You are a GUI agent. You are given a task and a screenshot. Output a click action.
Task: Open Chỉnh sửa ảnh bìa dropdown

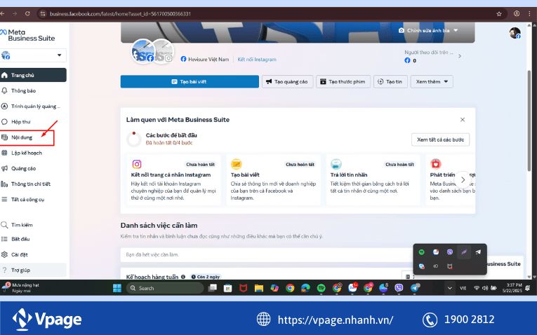(428, 31)
